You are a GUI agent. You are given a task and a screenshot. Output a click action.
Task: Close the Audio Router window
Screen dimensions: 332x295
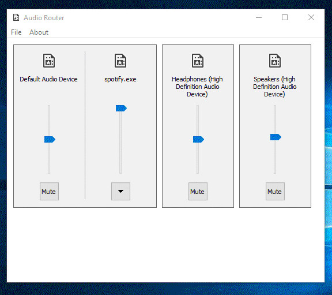click(x=311, y=17)
